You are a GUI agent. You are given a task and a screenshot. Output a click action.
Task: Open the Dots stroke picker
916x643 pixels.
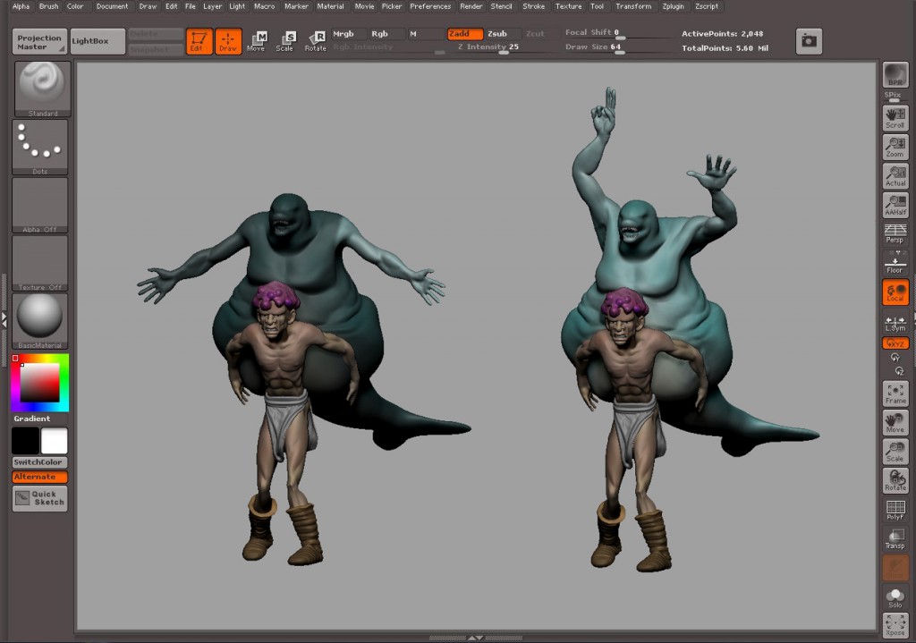(40, 146)
